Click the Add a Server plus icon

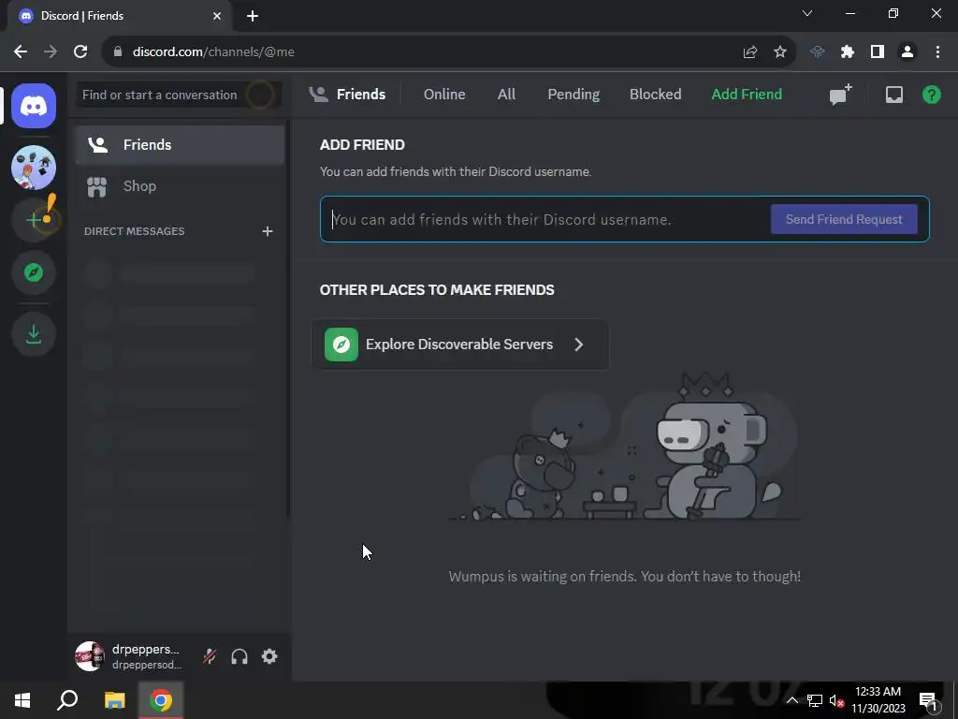34,219
